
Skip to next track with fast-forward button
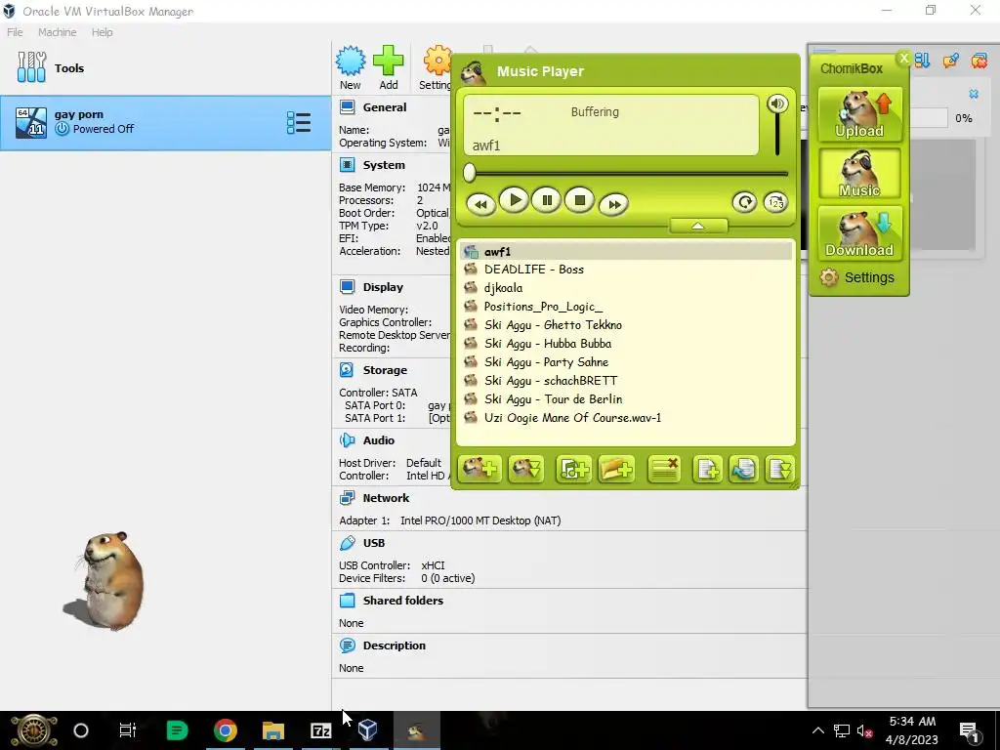[x=613, y=205]
